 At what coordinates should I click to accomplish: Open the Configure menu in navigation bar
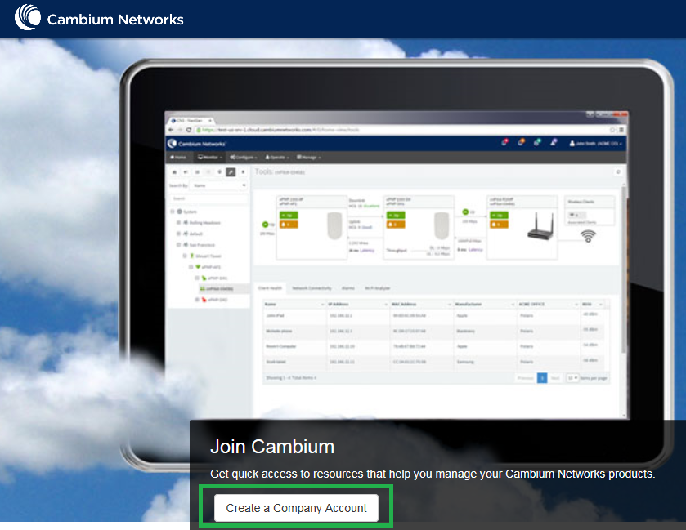[x=245, y=157]
